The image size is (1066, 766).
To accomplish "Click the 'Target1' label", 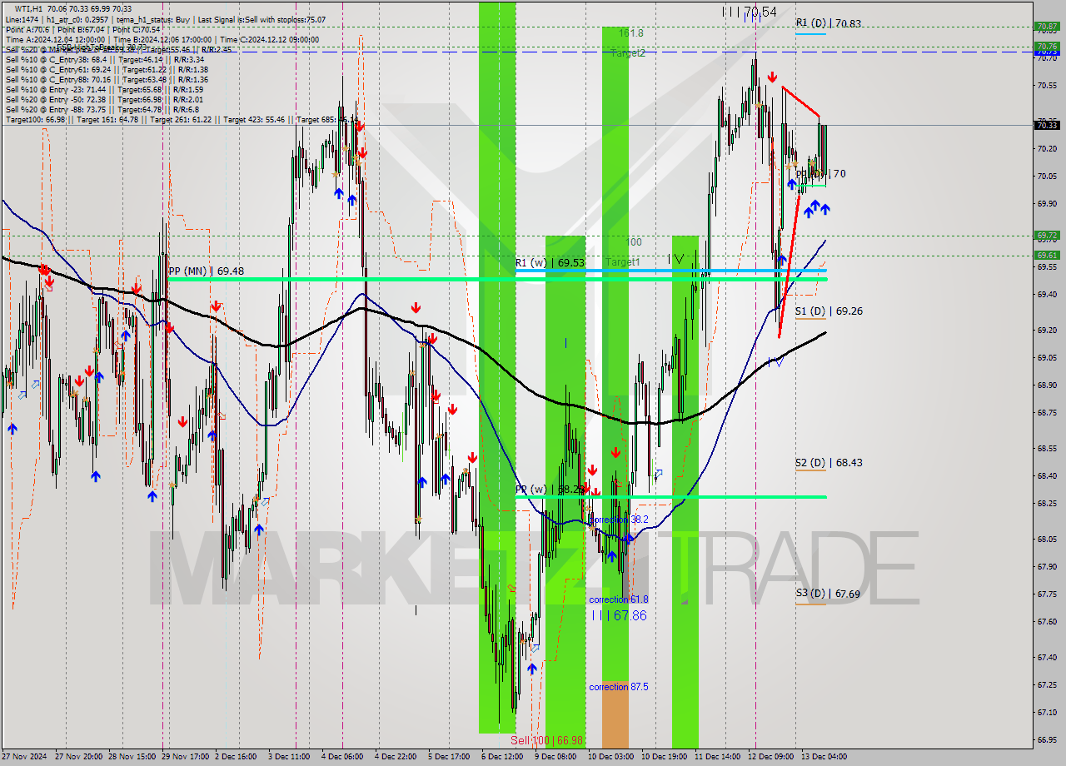I will tap(623, 261).
